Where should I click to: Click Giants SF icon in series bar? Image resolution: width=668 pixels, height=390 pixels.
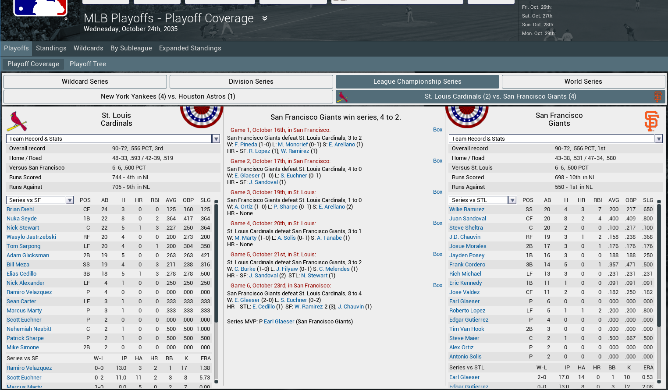point(657,97)
